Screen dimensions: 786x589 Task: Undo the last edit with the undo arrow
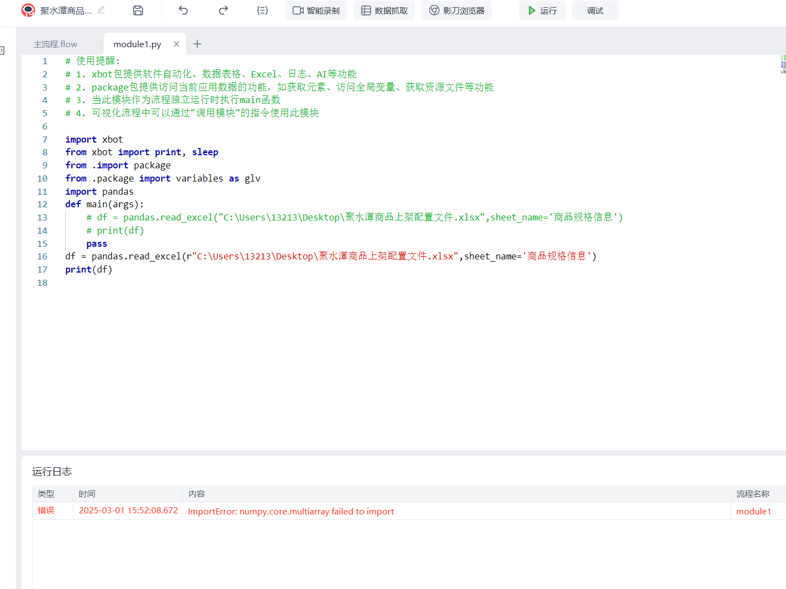(x=183, y=10)
